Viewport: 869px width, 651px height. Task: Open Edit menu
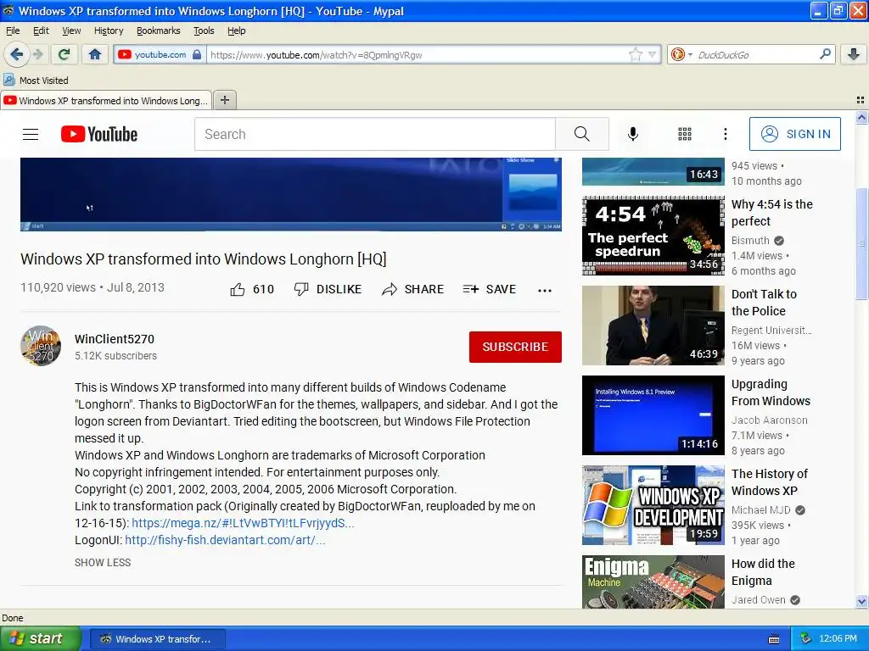41,31
